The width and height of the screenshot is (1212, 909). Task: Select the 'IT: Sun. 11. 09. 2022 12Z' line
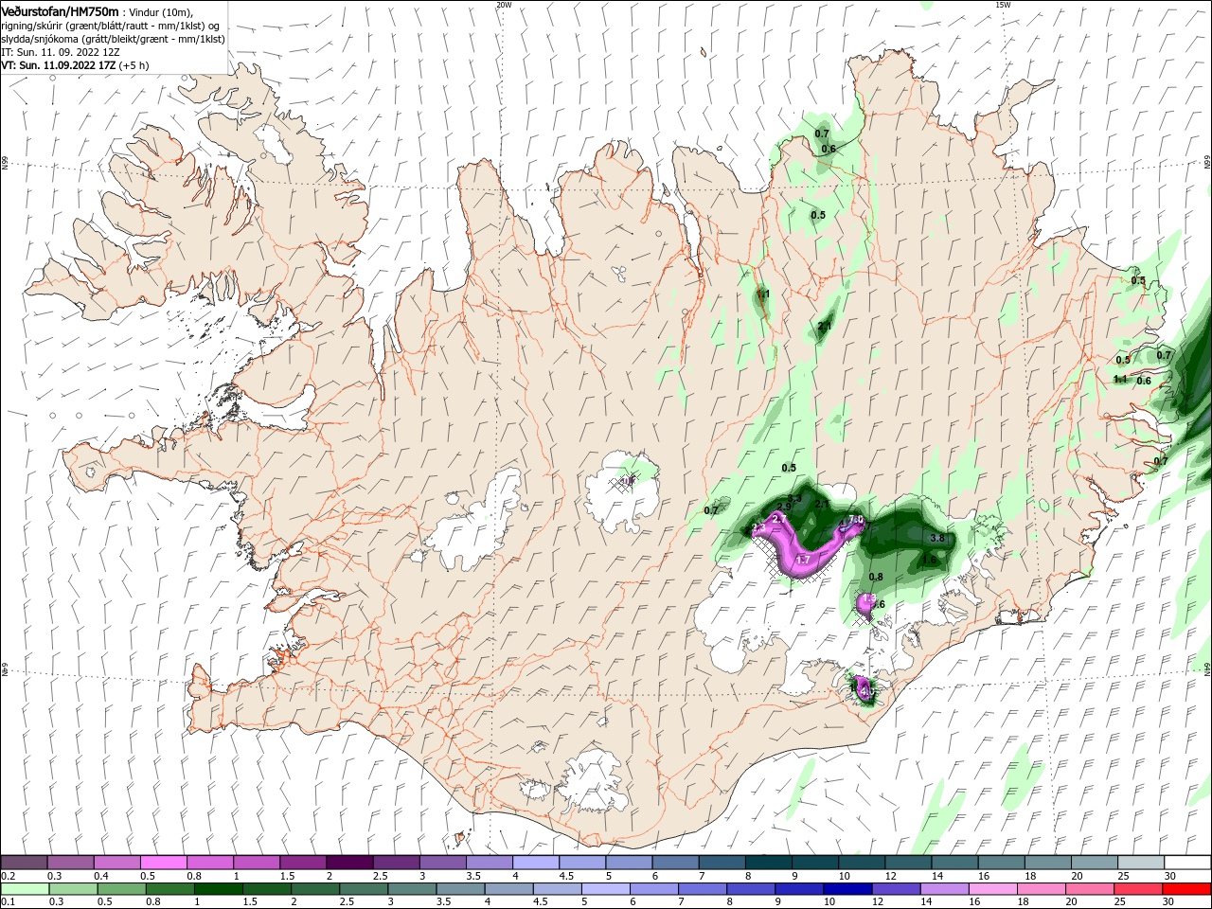point(61,53)
